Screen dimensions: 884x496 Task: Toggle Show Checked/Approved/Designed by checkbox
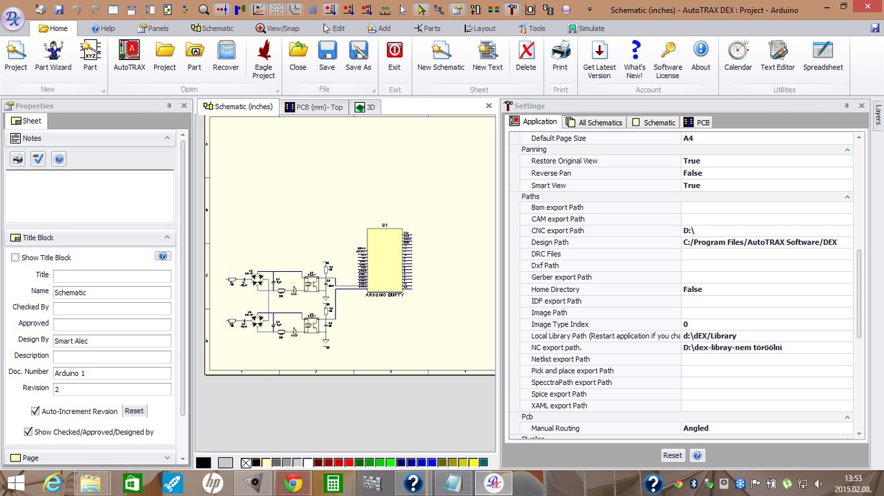[x=28, y=432]
